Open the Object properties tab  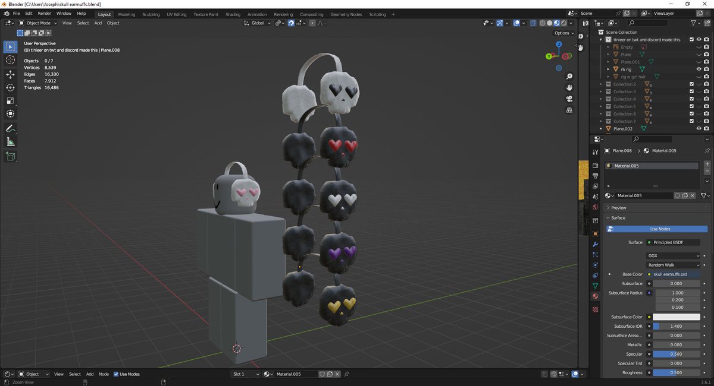[x=595, y=233]
